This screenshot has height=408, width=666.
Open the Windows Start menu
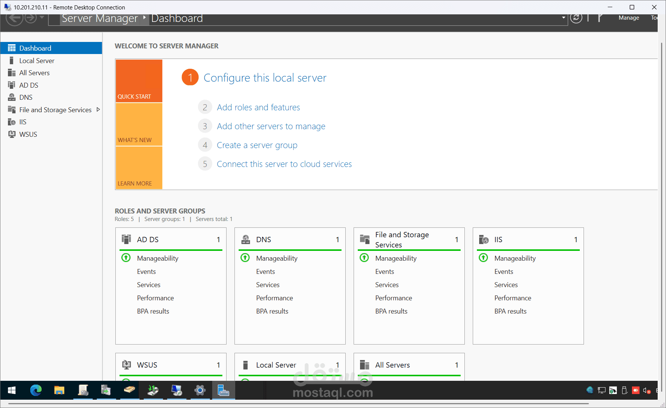tap(12, 390)
